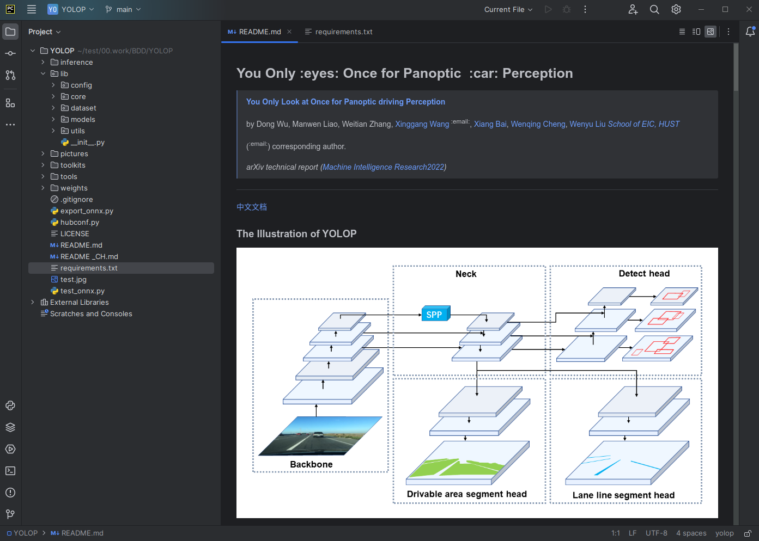The width and height of the screenshot is (759, 541).
Task: Open the Current File run configuration dropdown
Action: [x=508, y=9]
